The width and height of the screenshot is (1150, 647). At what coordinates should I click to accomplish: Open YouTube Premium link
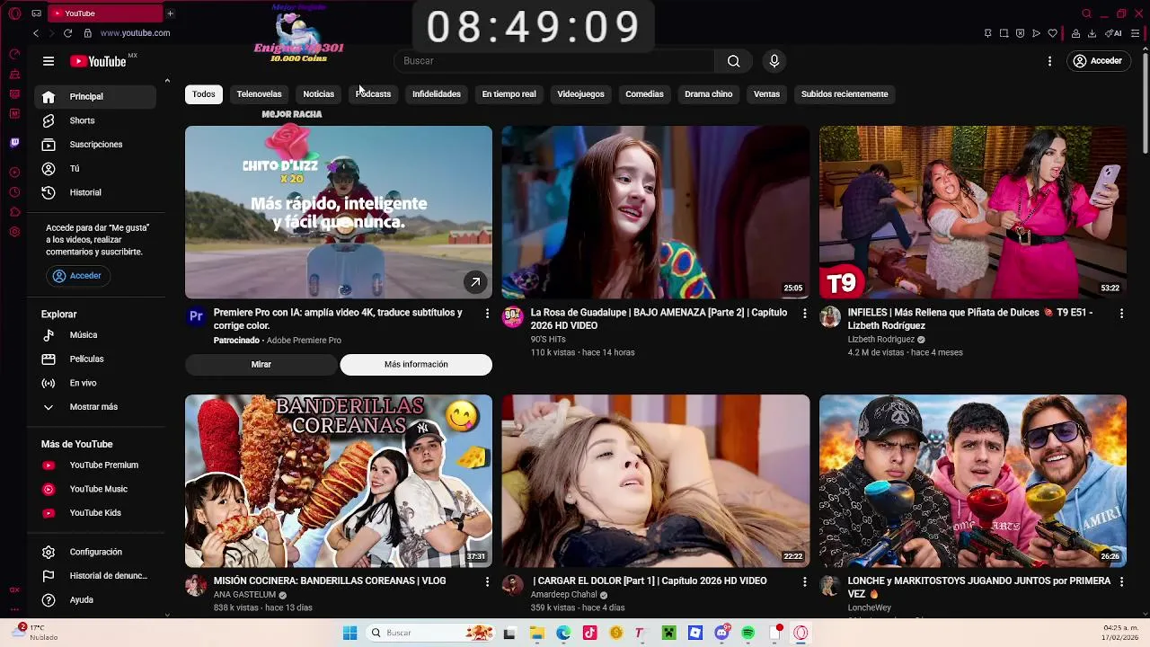95,465
